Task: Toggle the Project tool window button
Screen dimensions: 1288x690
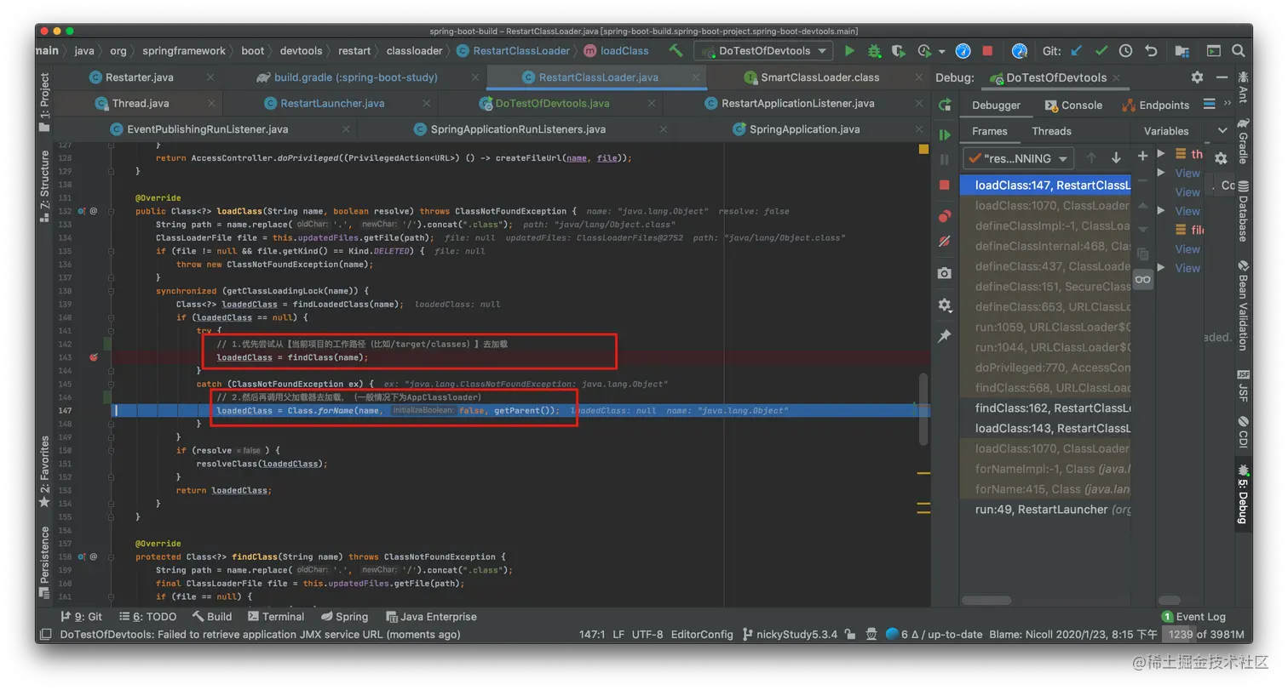Action: coord(44,102)
